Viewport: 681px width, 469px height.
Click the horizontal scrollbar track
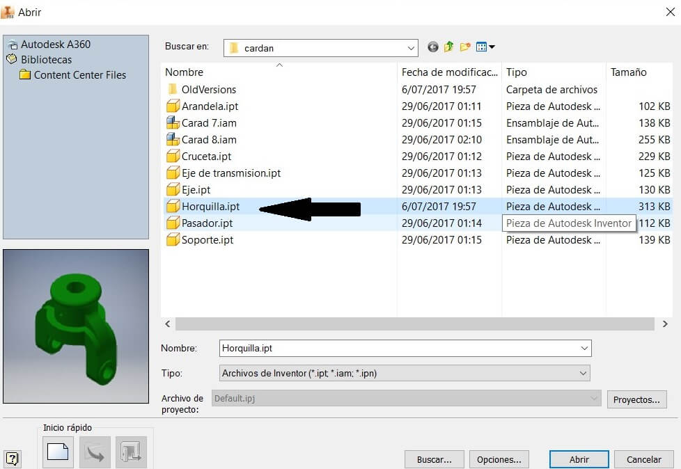point(415,324)
